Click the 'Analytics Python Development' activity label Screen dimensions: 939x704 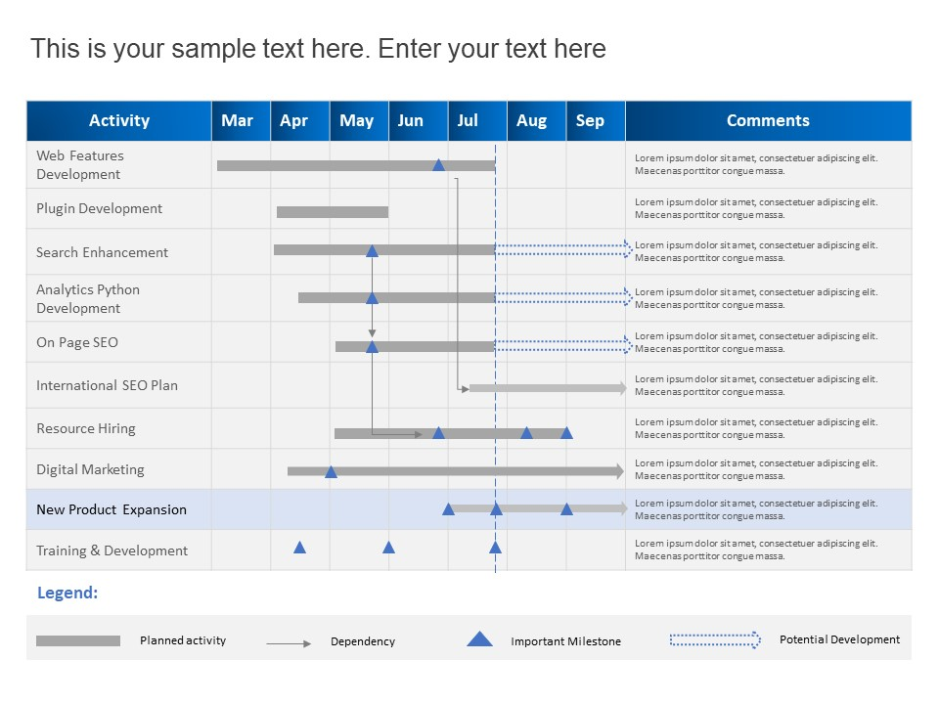tap(88, 299)
